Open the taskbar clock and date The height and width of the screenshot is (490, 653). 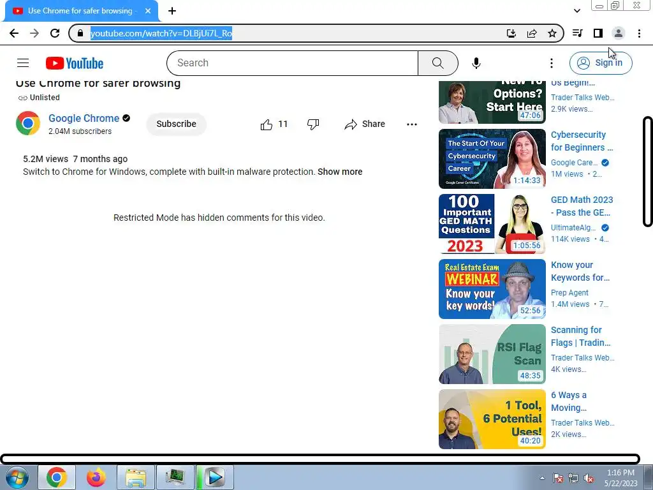620,478
